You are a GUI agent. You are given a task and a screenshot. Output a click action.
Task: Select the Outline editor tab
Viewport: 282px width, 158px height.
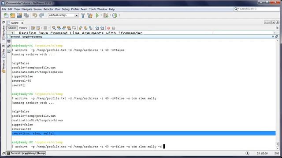15,23
